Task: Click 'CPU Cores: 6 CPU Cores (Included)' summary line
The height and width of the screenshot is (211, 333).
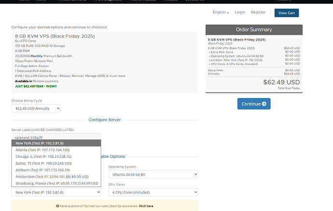Action: click(233, 64)
